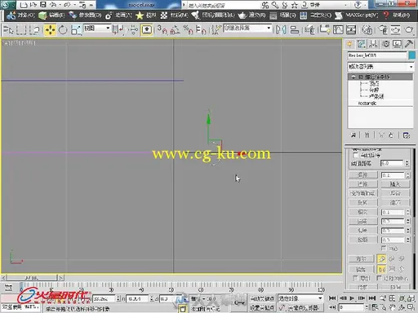Viewport: 418px width, 313px height.
Task: Open the MAXScript menu
Action: pos(356,15)
